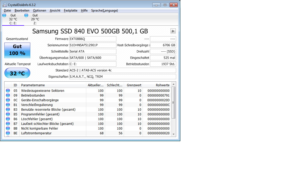Click raw value 000000000020
Image resolution: width=302 pixels, height=170 pixels.
click(159, 133)
